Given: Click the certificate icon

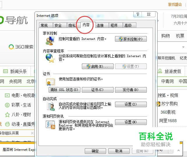Looking at the screenshot, I should point(50,82).
